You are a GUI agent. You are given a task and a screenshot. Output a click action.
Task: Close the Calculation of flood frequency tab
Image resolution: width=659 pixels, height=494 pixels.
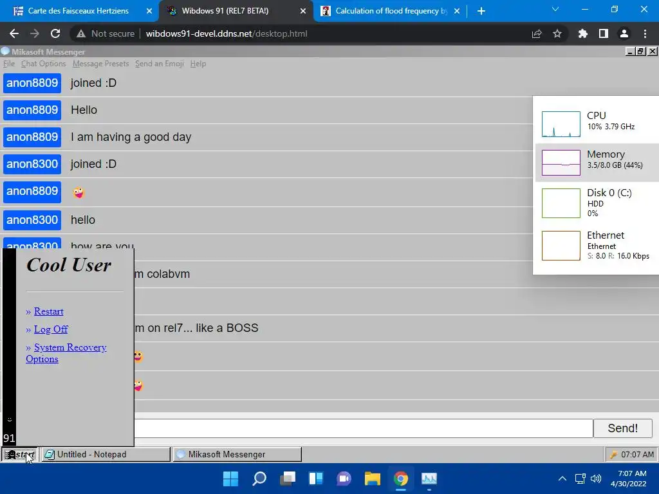point(458,11)
